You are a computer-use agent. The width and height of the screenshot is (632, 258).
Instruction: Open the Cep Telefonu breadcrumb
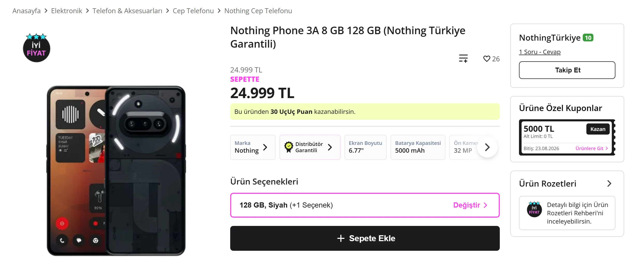[193, 11]
